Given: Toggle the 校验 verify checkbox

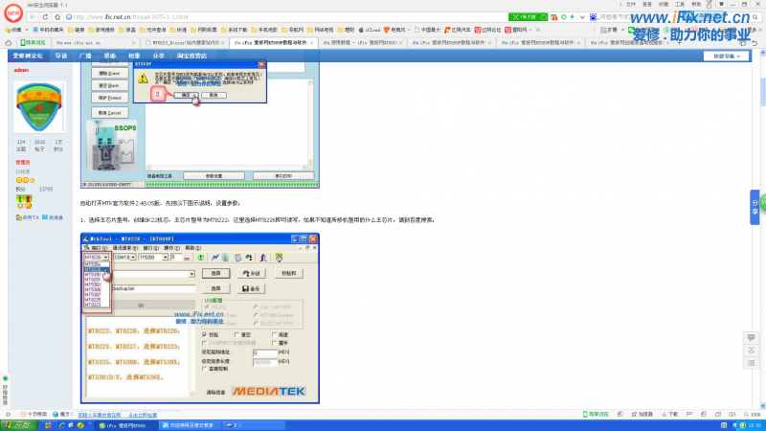Looking at the screenshot, I should coord(205,334).
